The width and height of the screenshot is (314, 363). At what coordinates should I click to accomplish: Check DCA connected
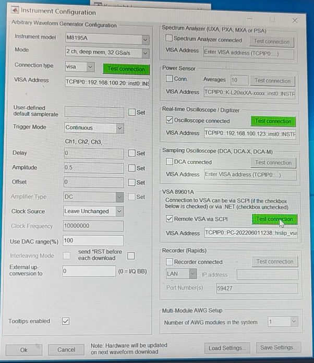(170, 161)
